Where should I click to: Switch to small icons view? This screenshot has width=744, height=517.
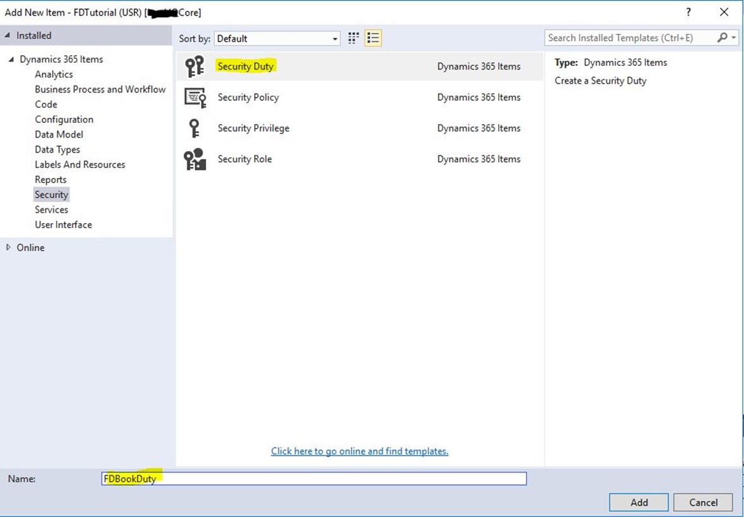click(x=354, y=39)
